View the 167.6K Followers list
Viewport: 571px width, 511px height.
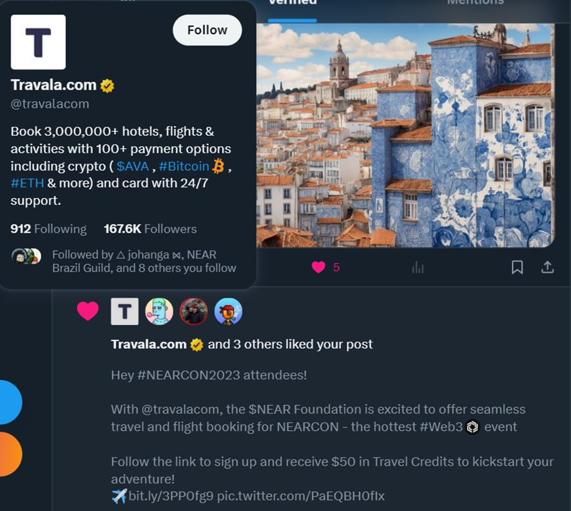tap(150, 229)
